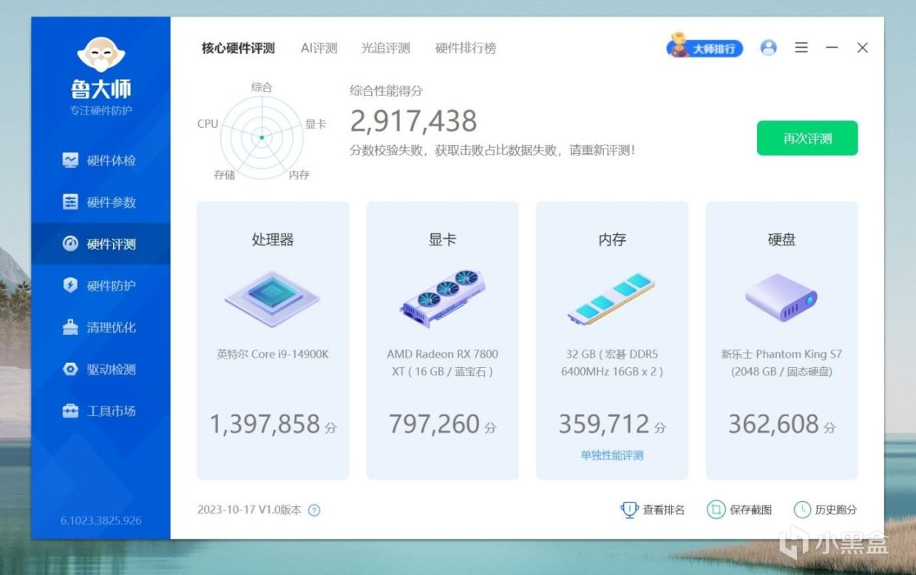
Task: Click the 分数校验失败 warning message
Action: tap(492, 150)
